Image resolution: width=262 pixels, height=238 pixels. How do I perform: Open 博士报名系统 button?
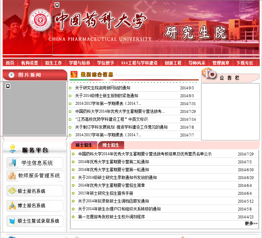[35, 206]
